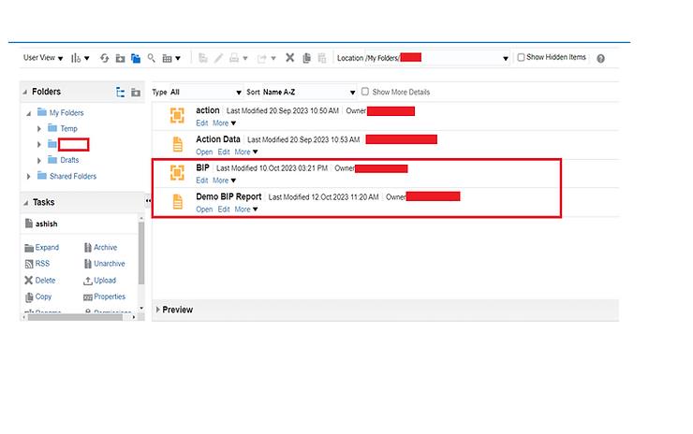The height and width of the screenshot is (434, 693).
Task: Enable Show Hidden Items checkbox
Action: point(521,57)
